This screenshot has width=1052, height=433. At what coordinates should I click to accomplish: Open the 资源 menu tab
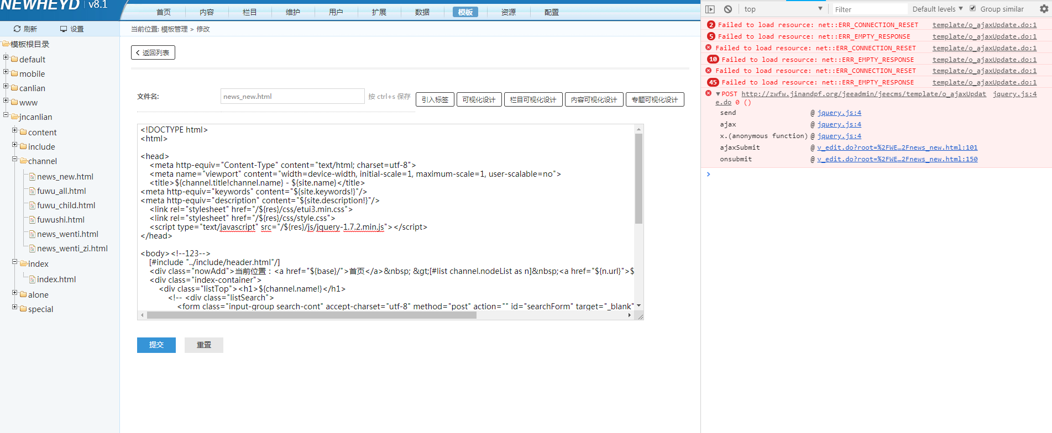pos(509,12)
